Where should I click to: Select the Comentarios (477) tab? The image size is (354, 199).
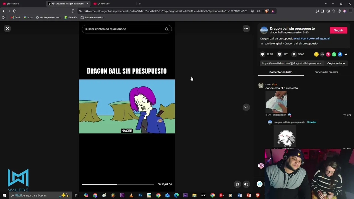(281, 72)
